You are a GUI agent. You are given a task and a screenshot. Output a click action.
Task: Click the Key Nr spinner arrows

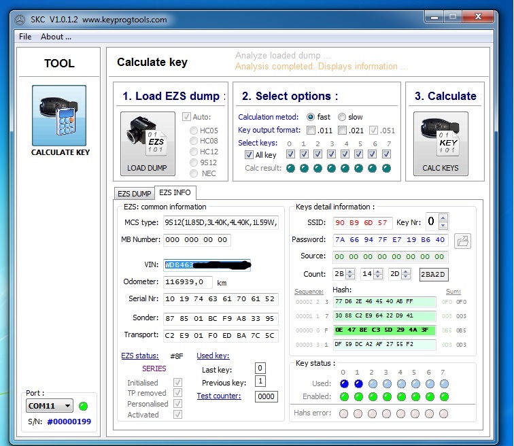[443, 222]
